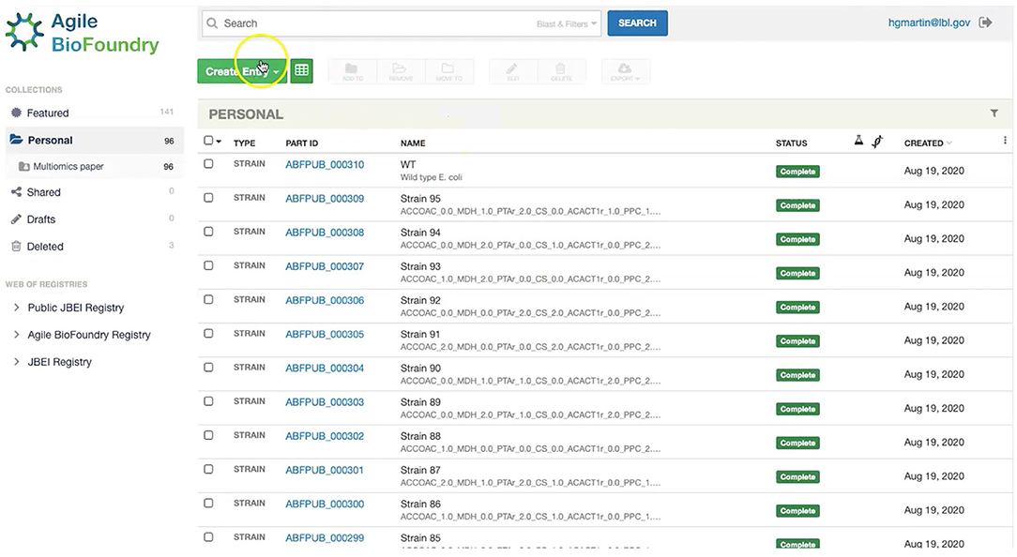Viewport: 1017px width, 557px height.
Task: Click the Strain 88 name text
Action: tap(420, 436)
